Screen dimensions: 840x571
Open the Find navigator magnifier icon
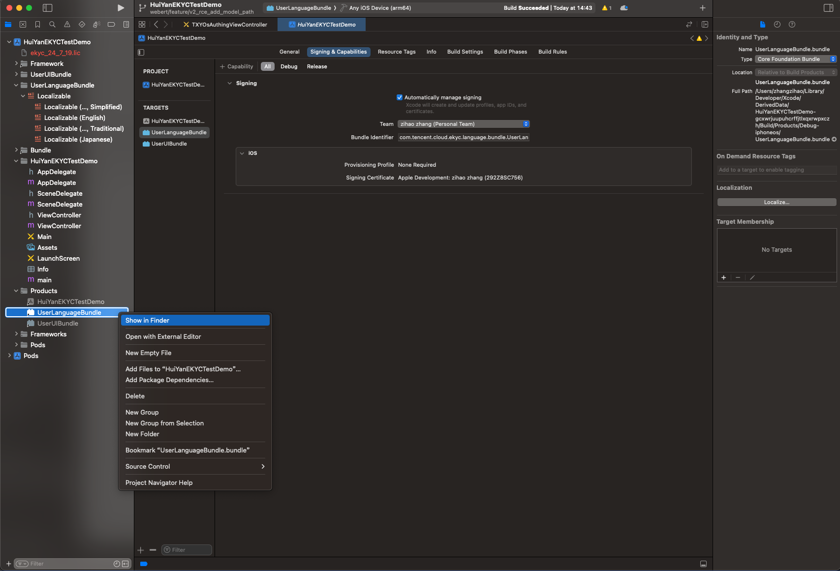click(x=52, y=25)
